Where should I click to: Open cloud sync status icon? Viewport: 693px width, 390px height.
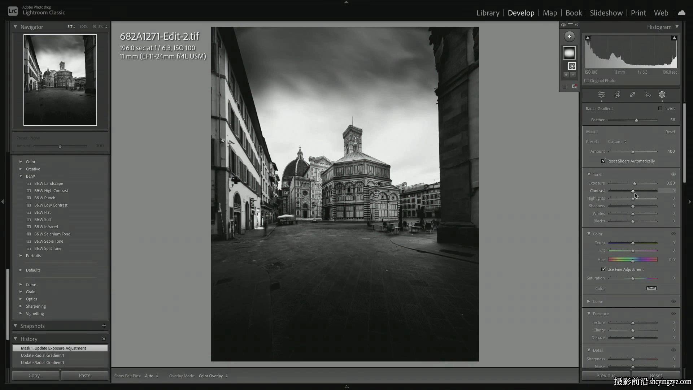[681, 13]
